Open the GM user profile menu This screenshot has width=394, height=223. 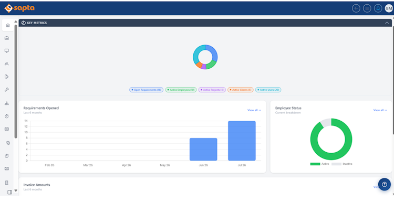point(389,8)
